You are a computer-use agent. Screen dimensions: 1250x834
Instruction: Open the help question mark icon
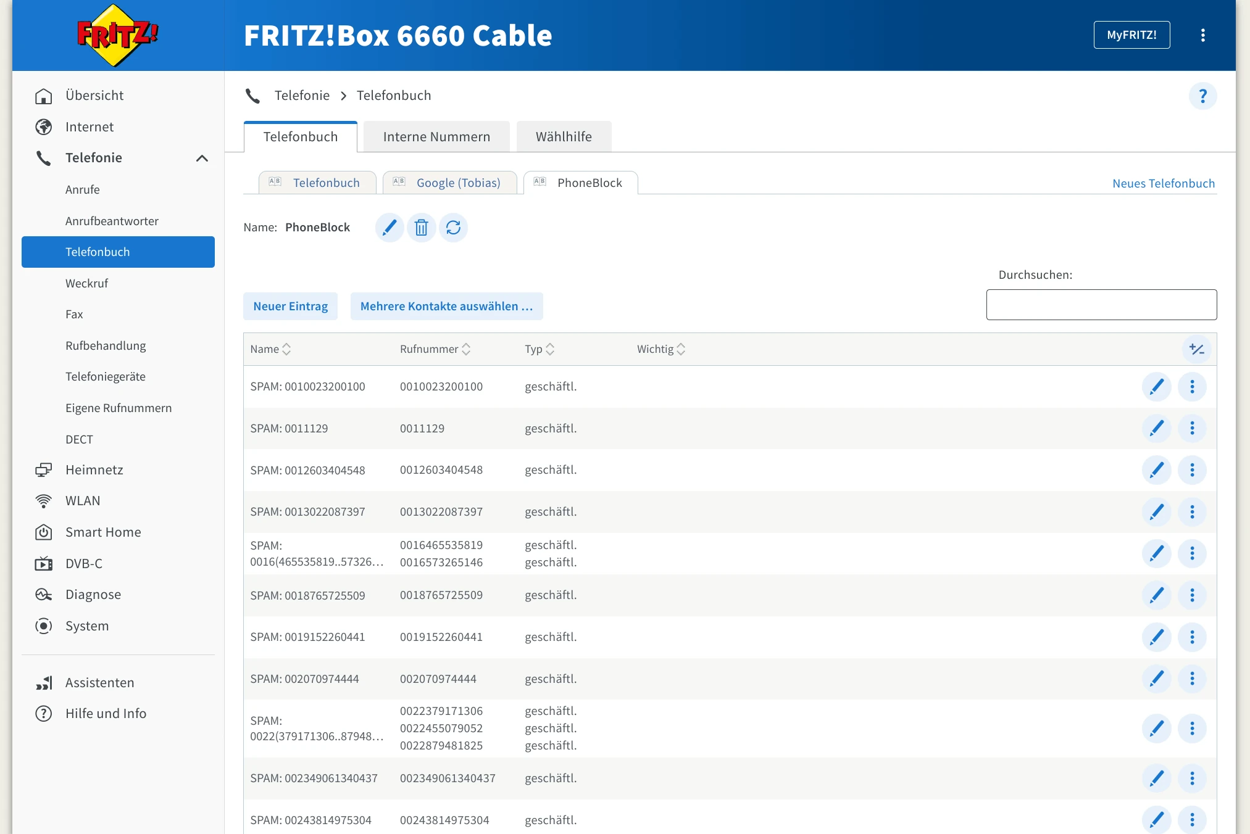tap(1202, 96)
